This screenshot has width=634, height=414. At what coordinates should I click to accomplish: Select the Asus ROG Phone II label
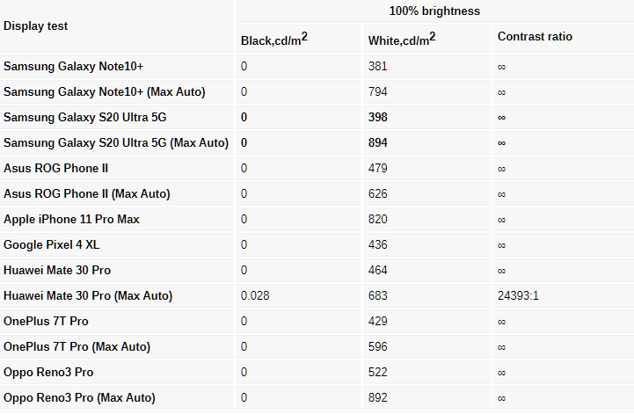tap(55, 168)
